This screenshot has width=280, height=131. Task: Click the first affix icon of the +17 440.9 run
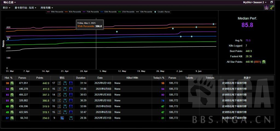click(59, 83)
